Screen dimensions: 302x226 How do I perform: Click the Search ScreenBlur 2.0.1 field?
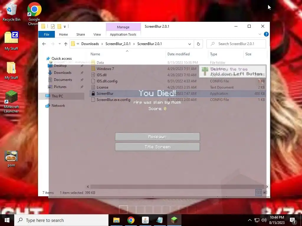click(236, 44)
